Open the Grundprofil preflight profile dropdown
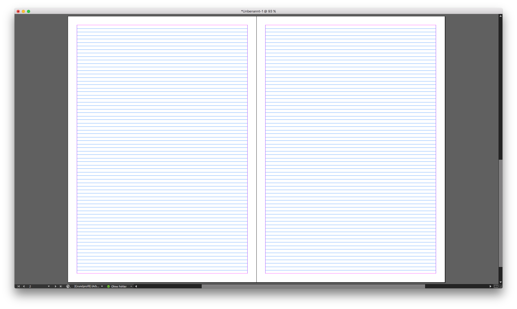 pos(102,286)
